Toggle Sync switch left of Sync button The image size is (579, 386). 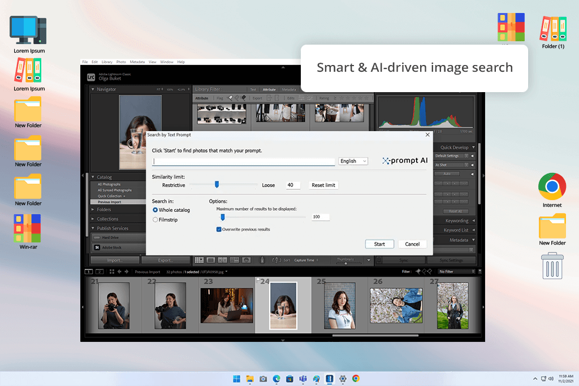point(379,260)
